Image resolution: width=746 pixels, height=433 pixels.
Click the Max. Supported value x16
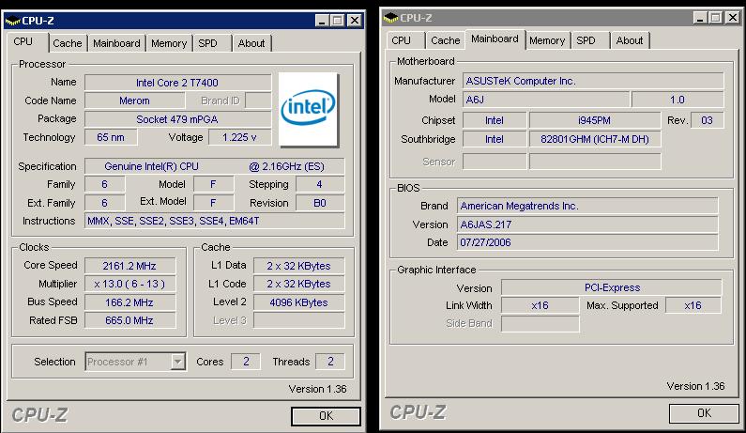[x=693, y=305]
